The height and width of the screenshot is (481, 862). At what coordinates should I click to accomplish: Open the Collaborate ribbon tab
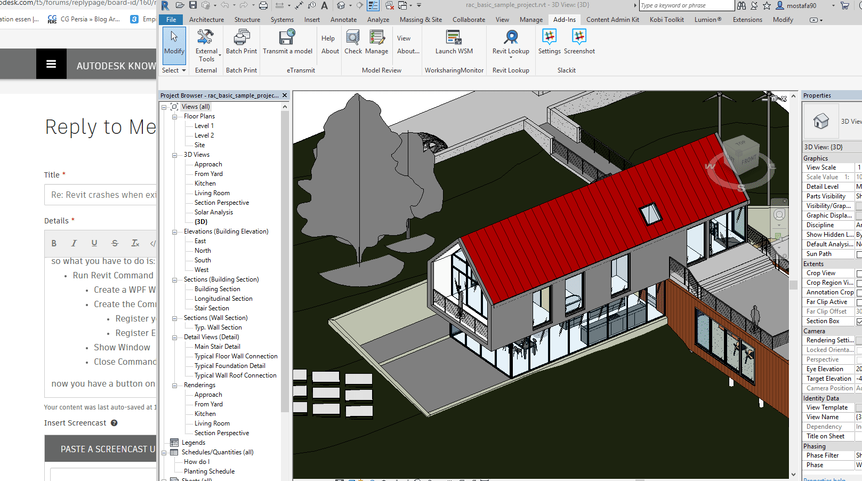point(468,19)
